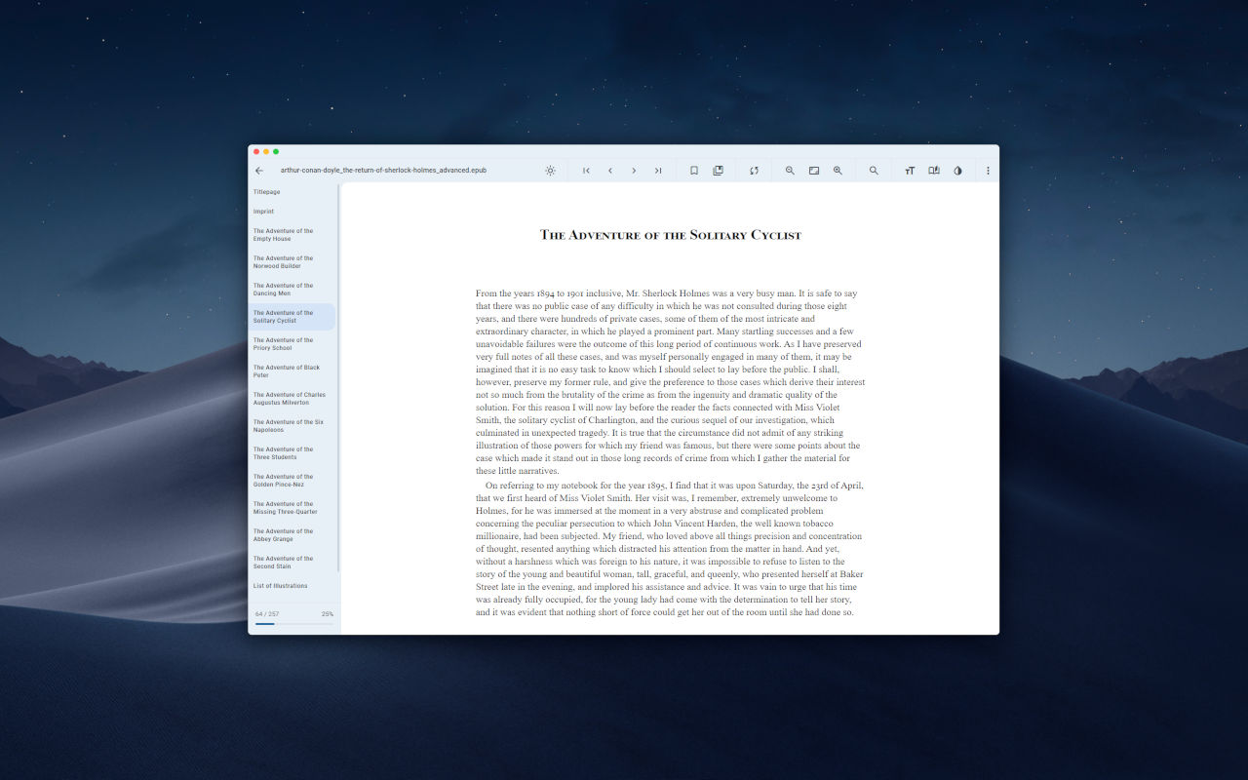Open the brightness adjustment control
Viewport: 1248px width, 780px height.
550,170
